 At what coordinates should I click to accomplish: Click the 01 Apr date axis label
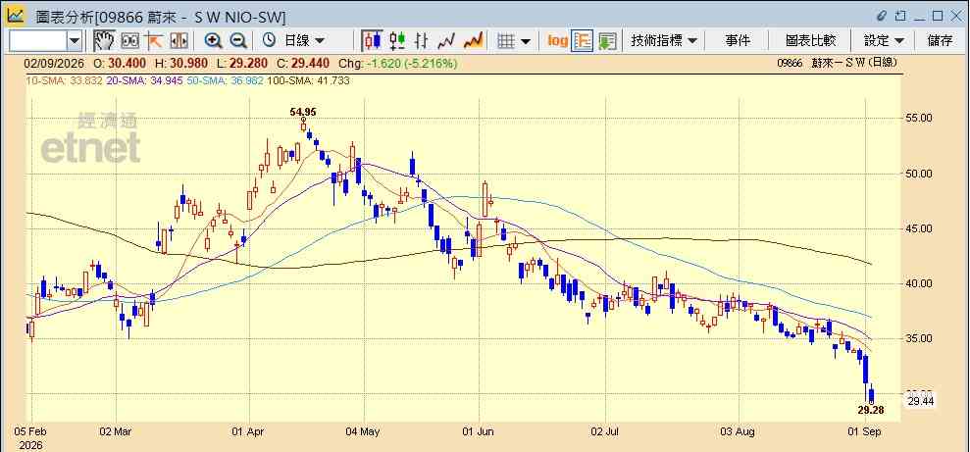click(249, 431)
